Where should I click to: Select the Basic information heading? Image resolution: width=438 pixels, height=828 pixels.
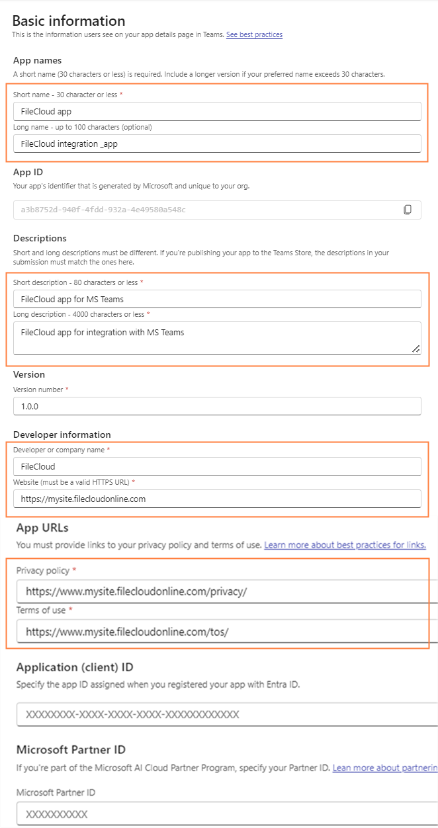[69, 21]
